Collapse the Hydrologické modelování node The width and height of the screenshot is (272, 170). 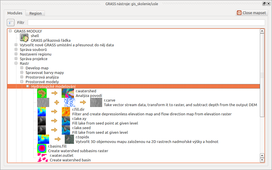coord(27,86)
